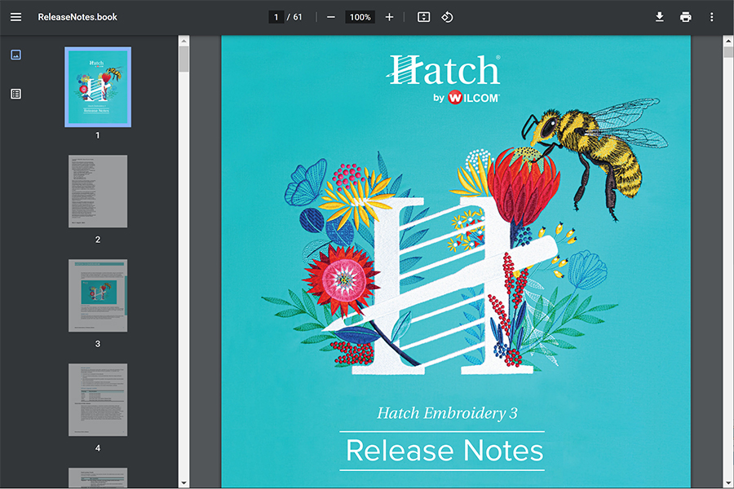This screenshot has width=734, height=489.
Task: Go to the page 4 thumbnail
Action: pyautogui.click(x=98, y=400)
